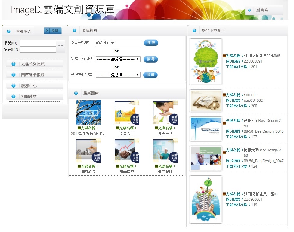Click the 說明 help button
Screen dimensions: 294x232
[53, 31]
